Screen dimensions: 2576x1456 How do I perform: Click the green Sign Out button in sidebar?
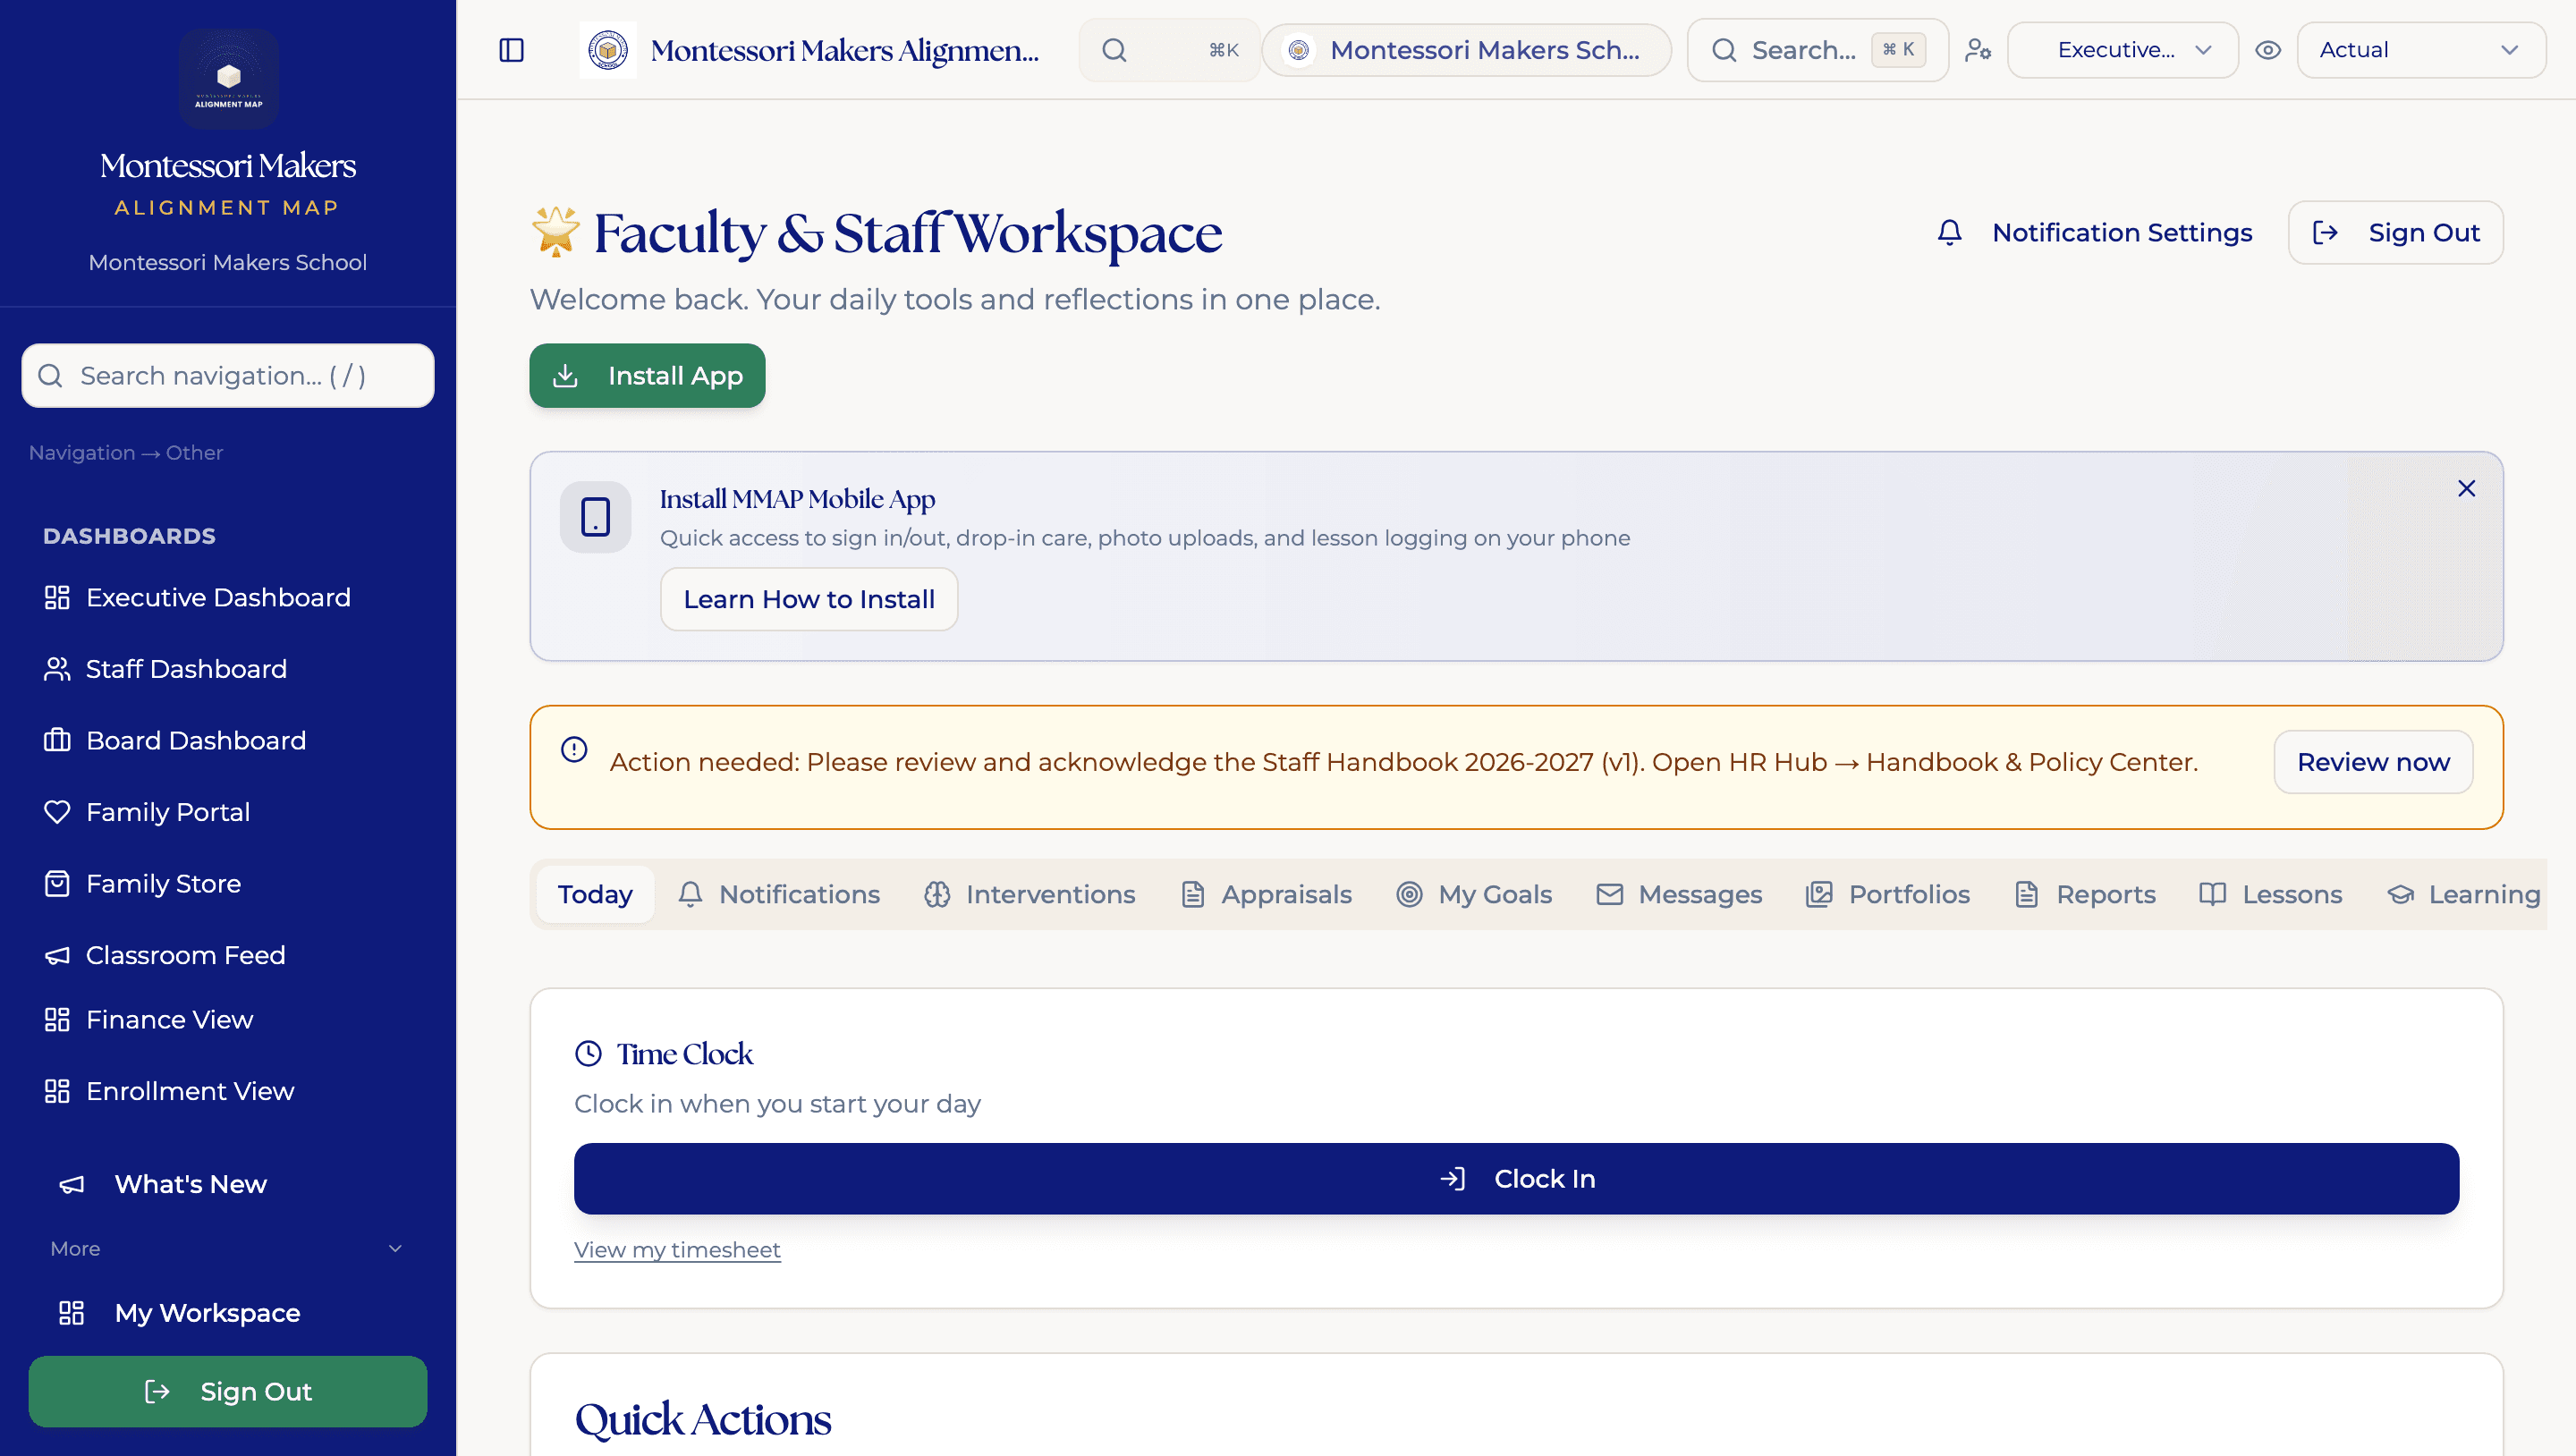(228, 1392)
